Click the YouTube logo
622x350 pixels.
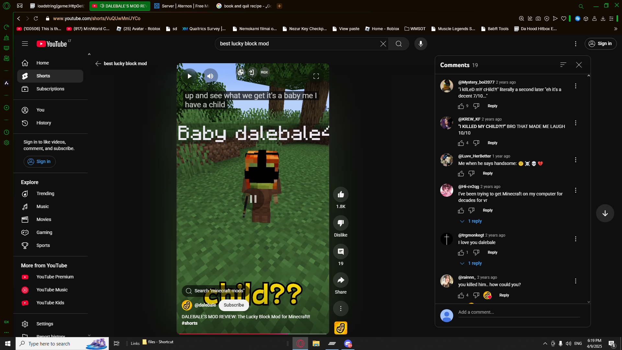(52, 44)
